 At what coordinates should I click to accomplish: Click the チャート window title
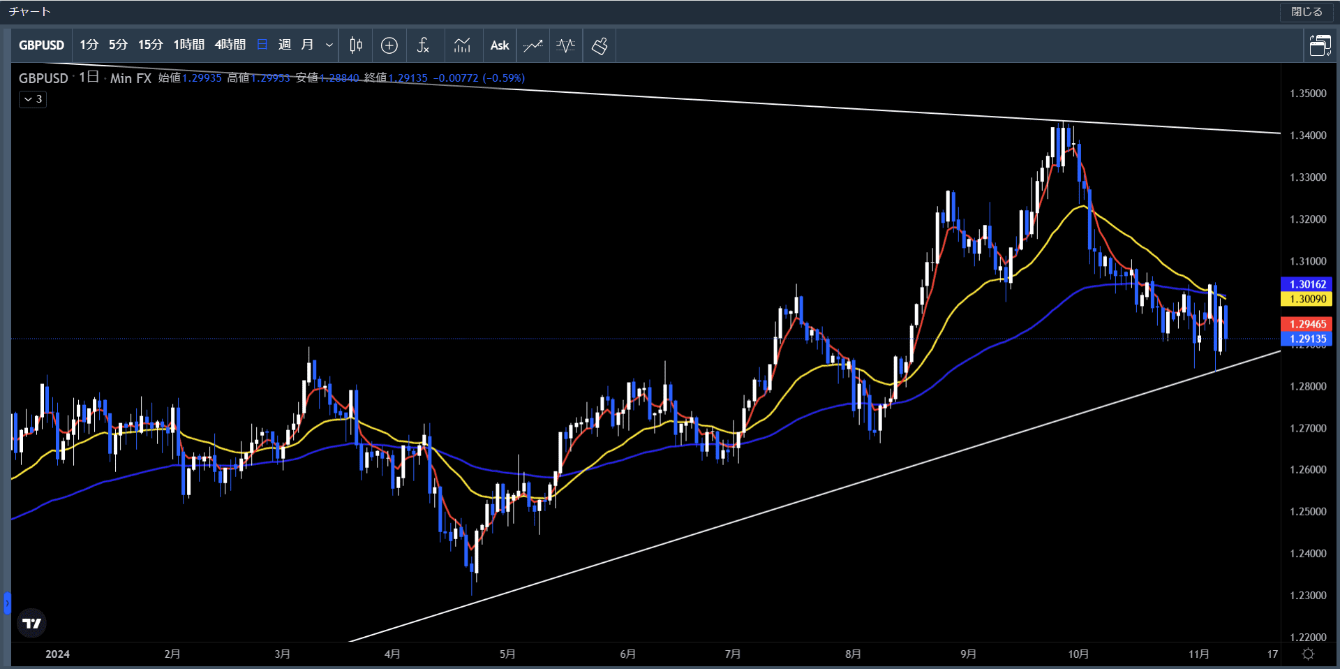coord(29,12)
